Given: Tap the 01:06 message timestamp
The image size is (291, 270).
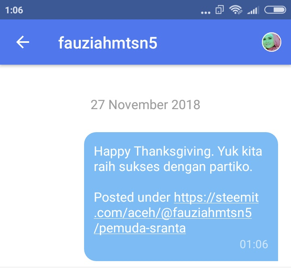Looking at the screenshot, I should (254, 244).
